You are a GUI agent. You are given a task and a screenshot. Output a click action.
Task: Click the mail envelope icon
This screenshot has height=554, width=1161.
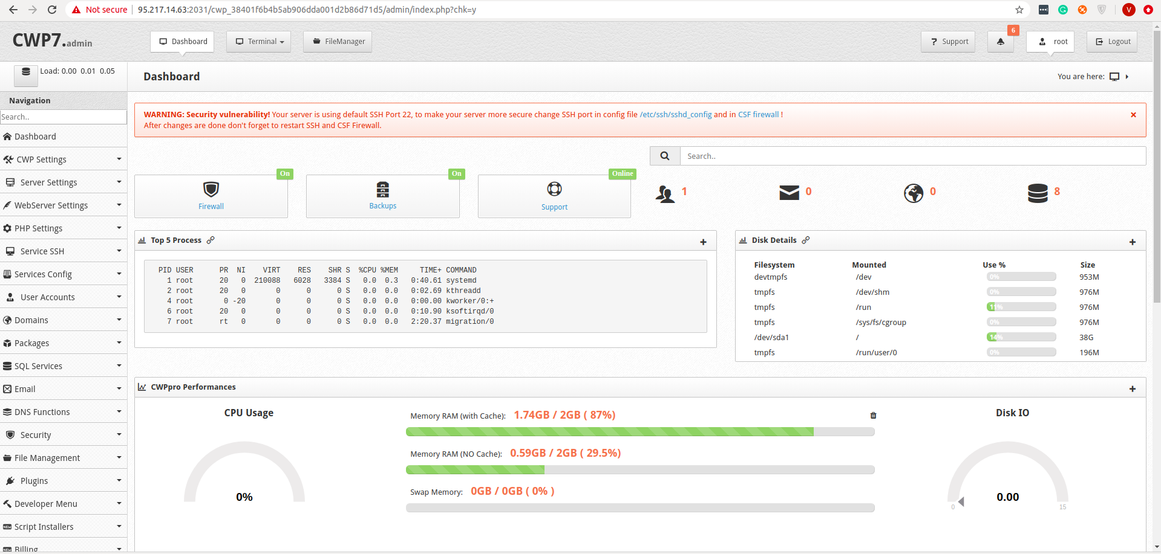789,193
